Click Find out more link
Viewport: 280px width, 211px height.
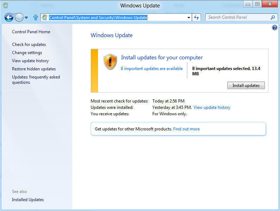pyautogui.click(x=187, y=129)
